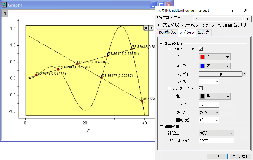Collapse the 交点のマーカー group
The width and height of the screenshot is (253, 160).
coord(170,49)
